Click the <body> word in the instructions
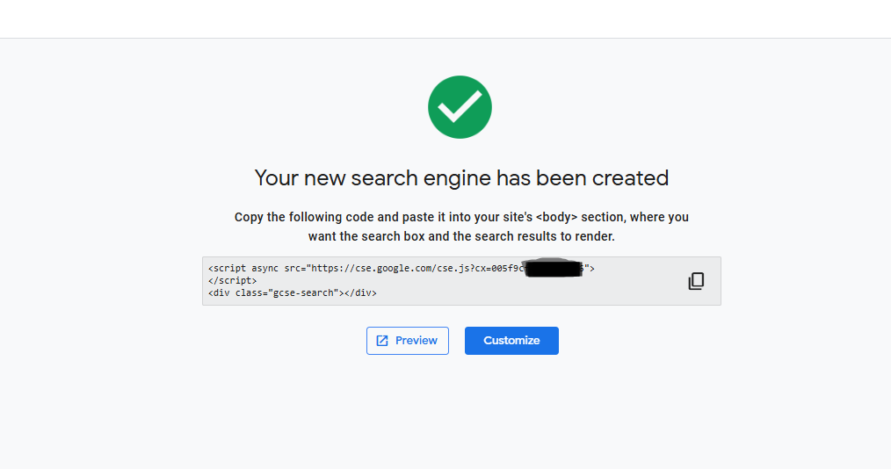This screenshot has width=891, height=469. pos(556,217)
